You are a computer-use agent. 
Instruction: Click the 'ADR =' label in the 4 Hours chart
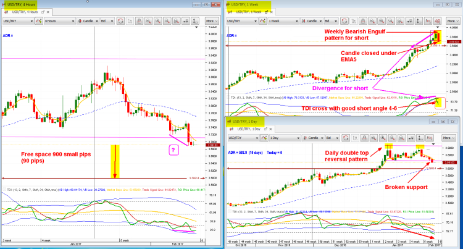click(8, 36)
